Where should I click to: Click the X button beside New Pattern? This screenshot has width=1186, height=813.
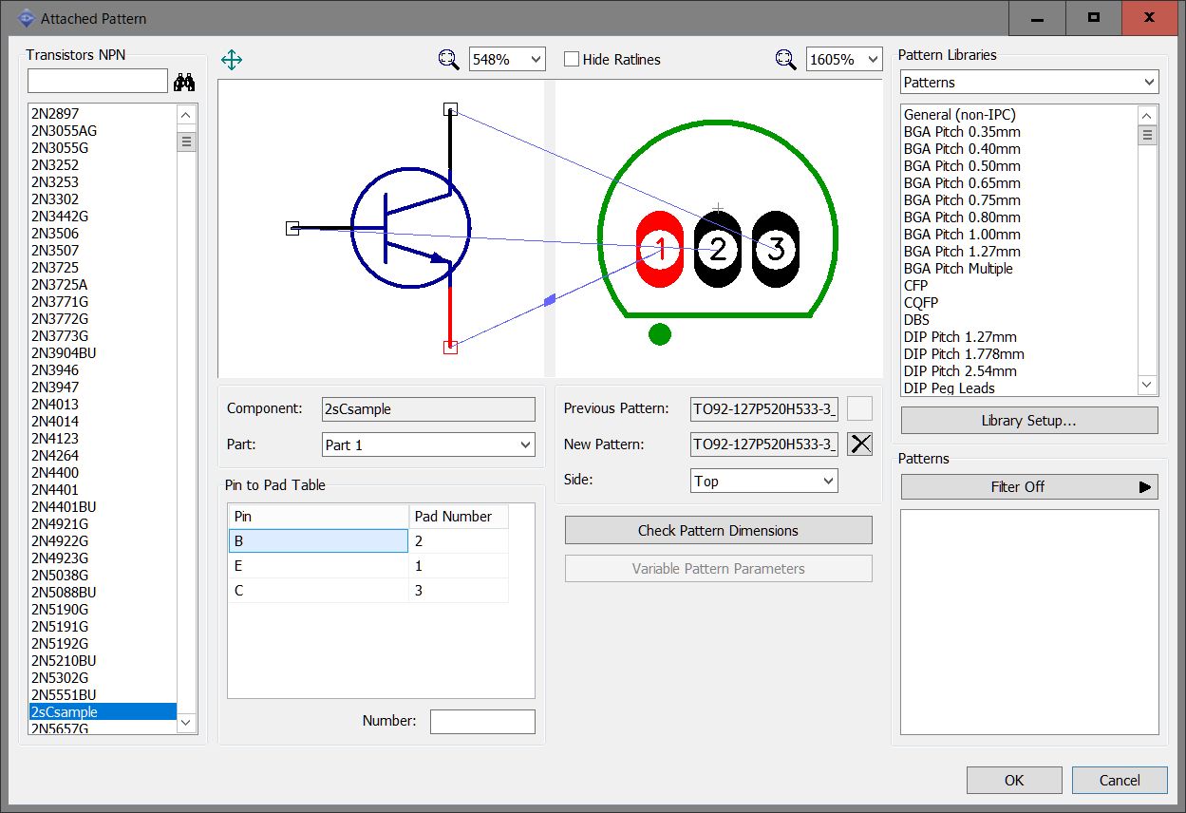[859, 444]
